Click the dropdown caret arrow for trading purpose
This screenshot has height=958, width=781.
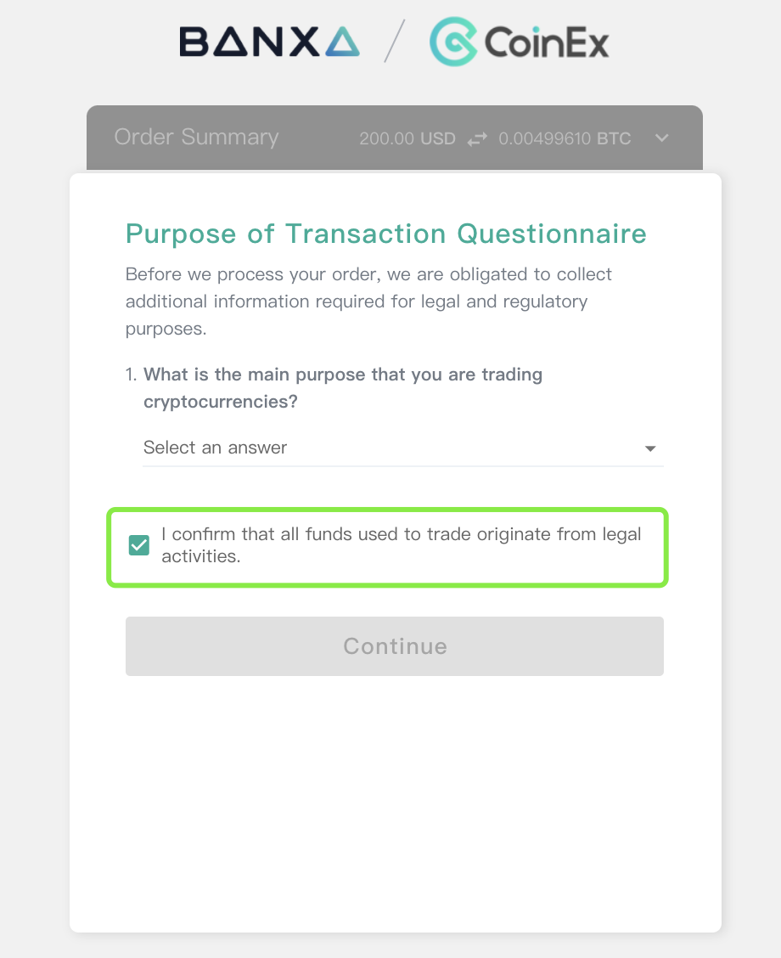coord(650,448)
